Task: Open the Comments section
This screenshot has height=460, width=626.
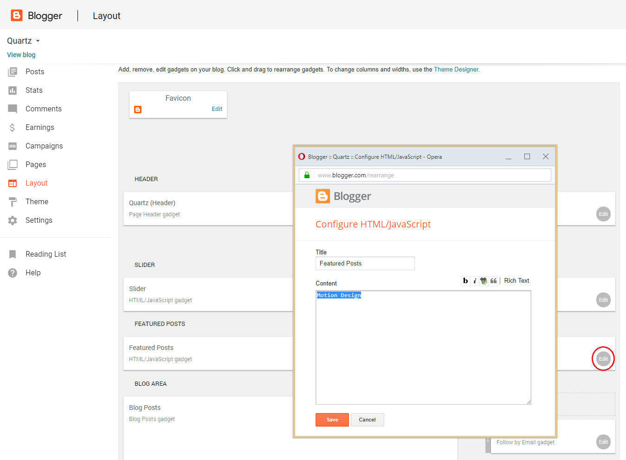Action: tap(44, 109)
